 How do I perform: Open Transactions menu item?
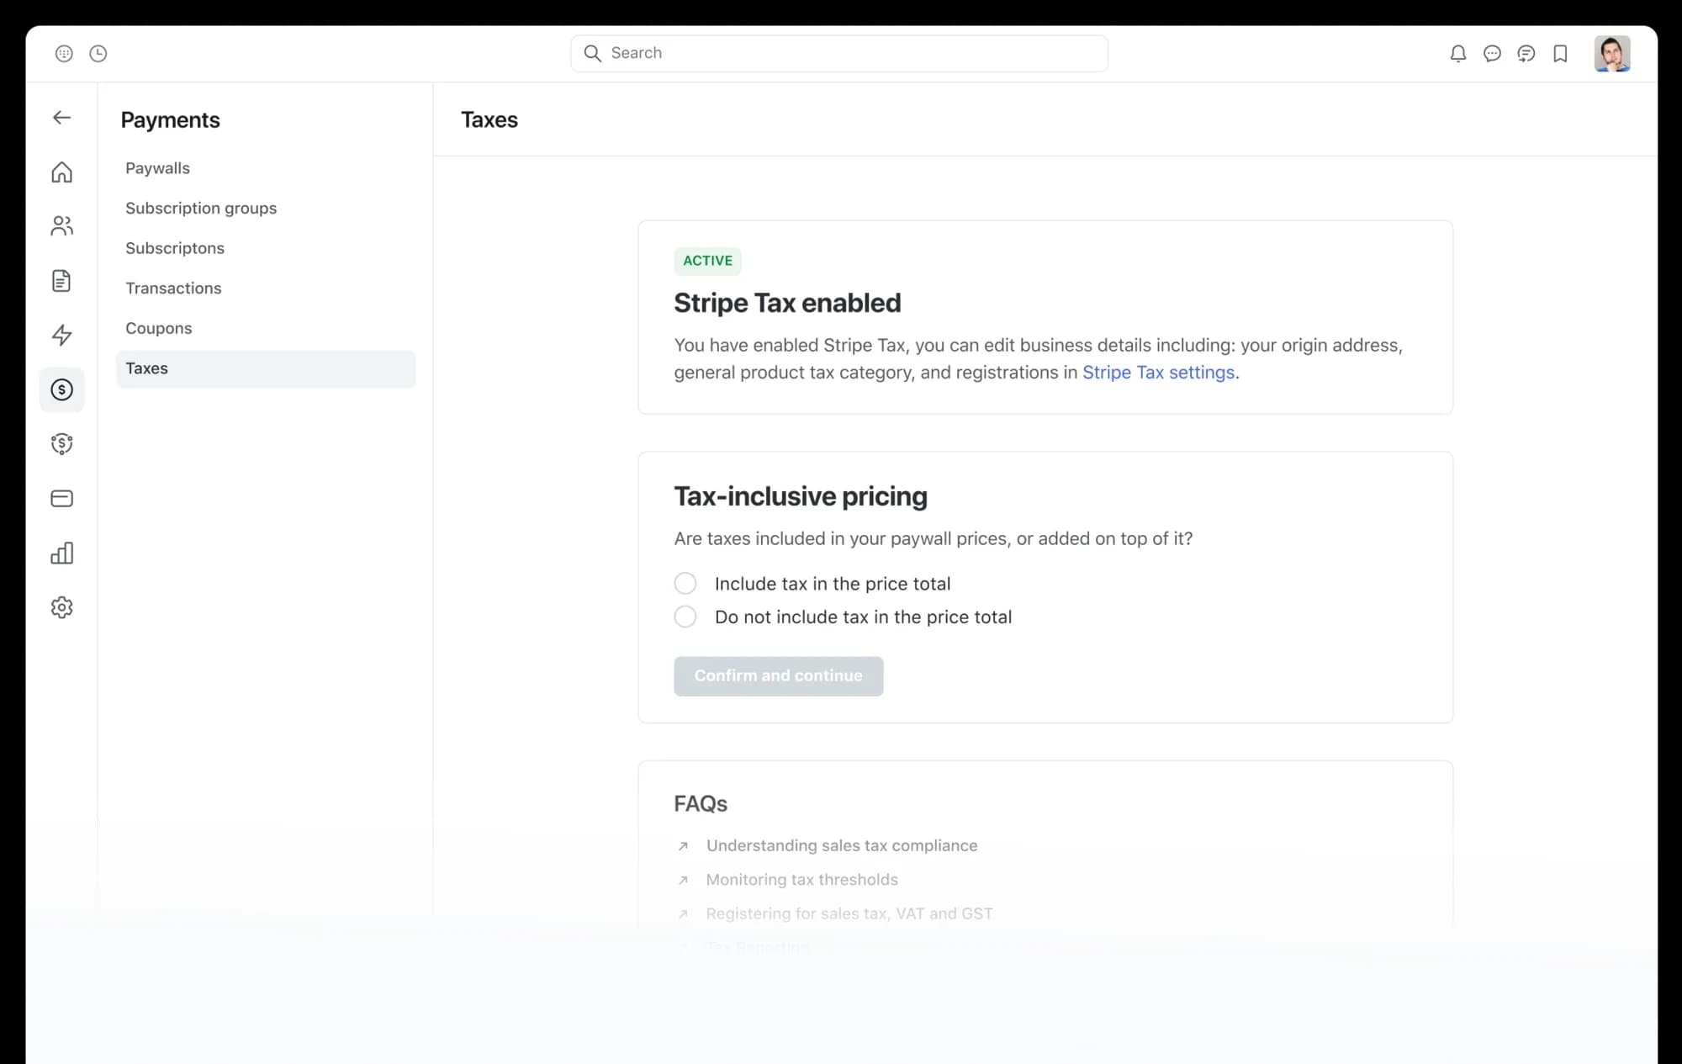pos(173,288)
